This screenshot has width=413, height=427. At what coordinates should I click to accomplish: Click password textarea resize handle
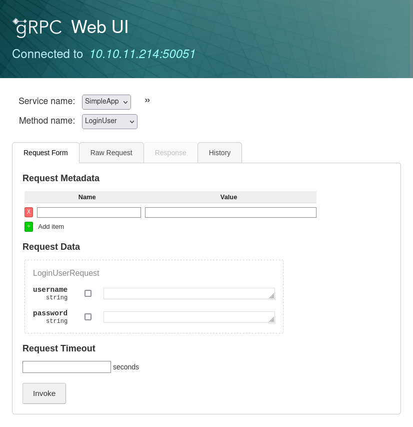click(x=271, y=319)
